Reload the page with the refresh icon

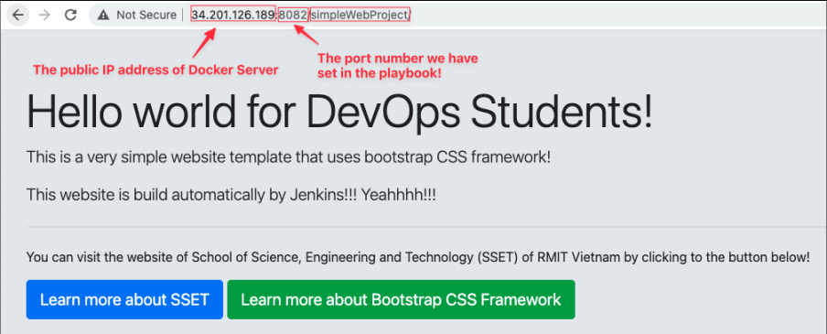pos(70,15)
